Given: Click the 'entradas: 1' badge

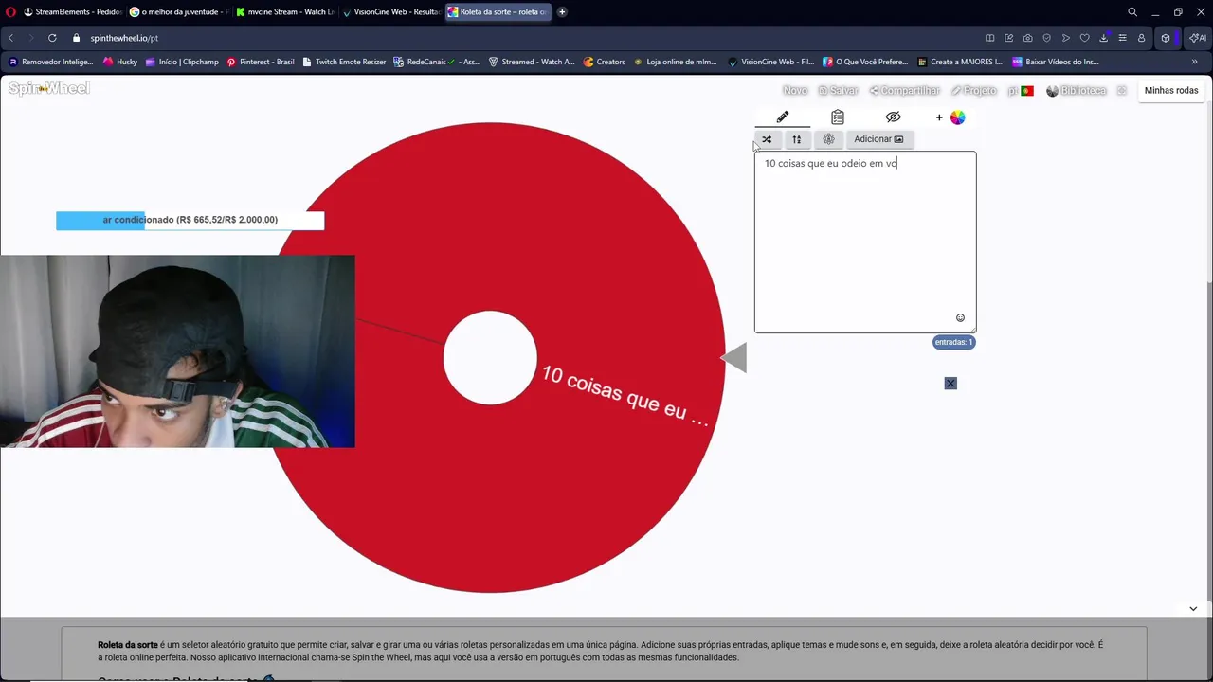Looking at the screenshot, I should point(953,342).
